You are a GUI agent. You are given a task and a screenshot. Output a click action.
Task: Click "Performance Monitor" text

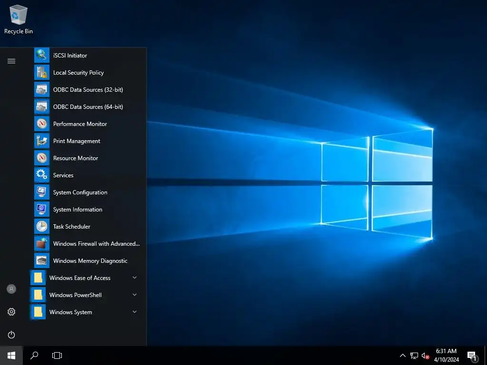tap(80, 124)
